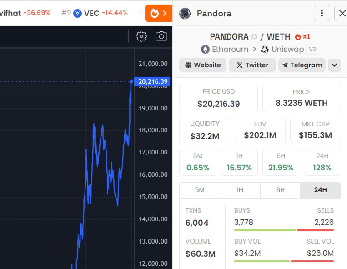The height and width of the screenshot is (269, 347).
Task: Click the Ethereum chain icon
Action: click(x=206, y=50)
